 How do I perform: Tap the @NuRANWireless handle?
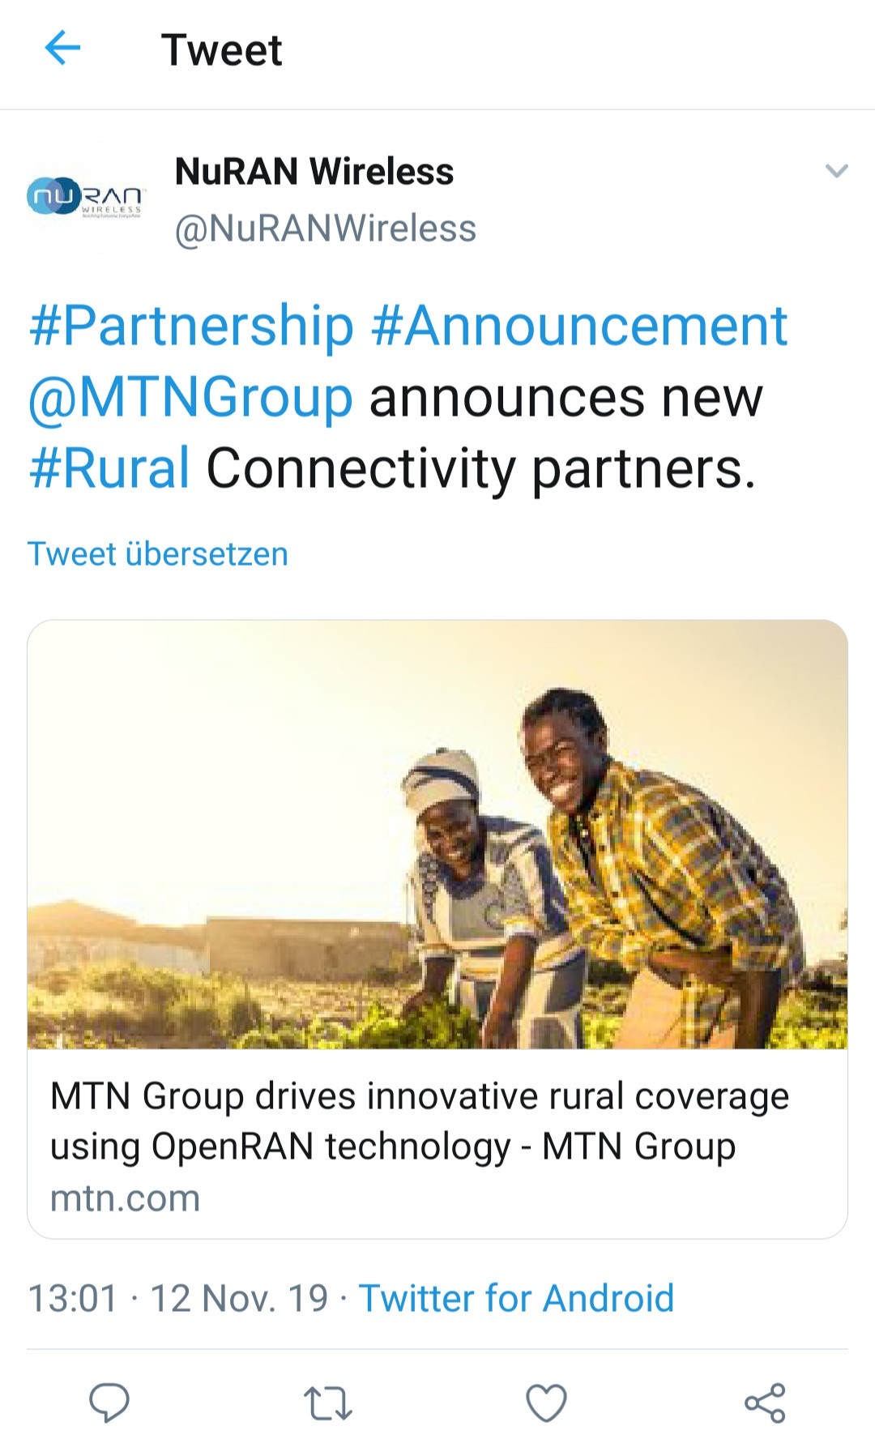pyautogui.click(x=326, y=228)
